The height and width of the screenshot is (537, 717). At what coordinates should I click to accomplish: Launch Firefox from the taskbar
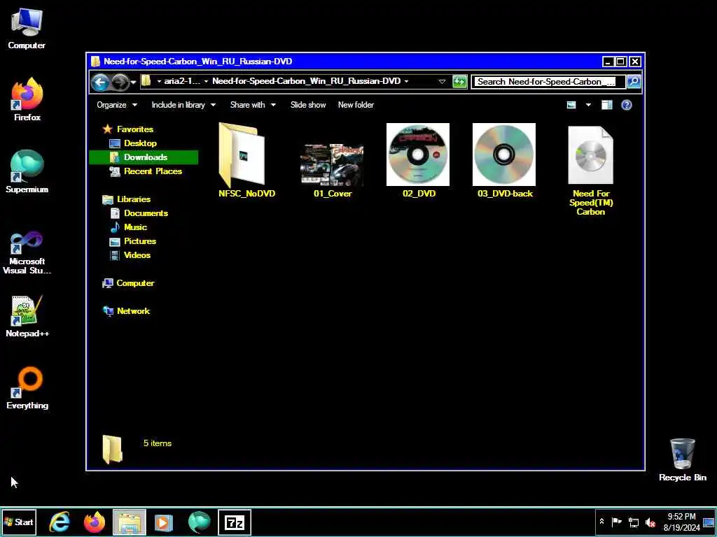(x=95, y=522)
